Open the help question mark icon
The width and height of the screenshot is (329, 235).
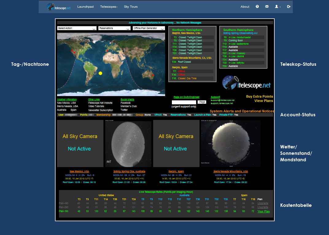pyautogui.click(x=257, y=6)
